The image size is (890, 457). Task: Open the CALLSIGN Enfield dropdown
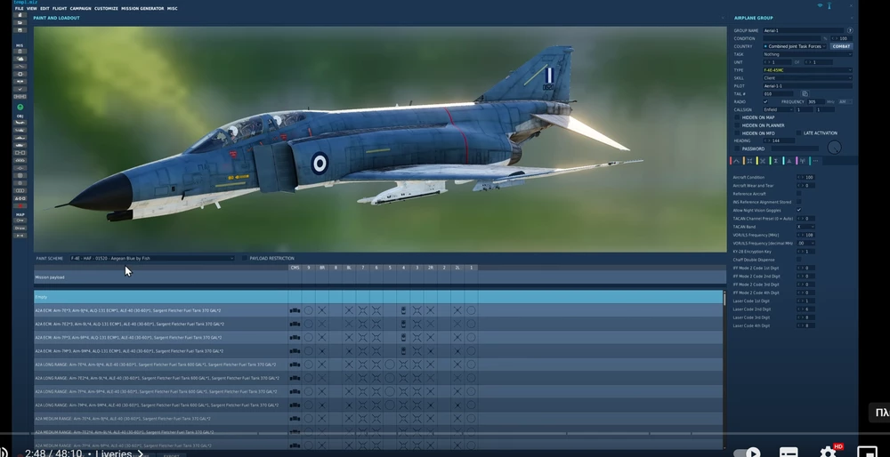click(778, 109)
